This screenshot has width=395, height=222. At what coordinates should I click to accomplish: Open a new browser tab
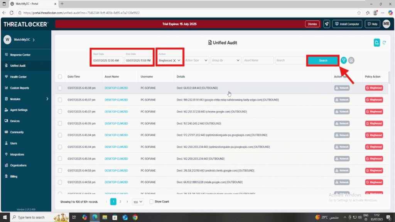pos(62,4)
